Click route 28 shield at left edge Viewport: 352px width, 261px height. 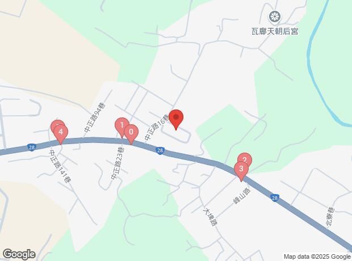32,147
